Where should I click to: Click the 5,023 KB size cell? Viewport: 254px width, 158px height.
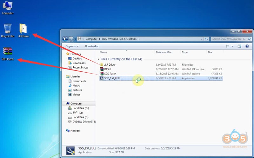pos(217,69)
